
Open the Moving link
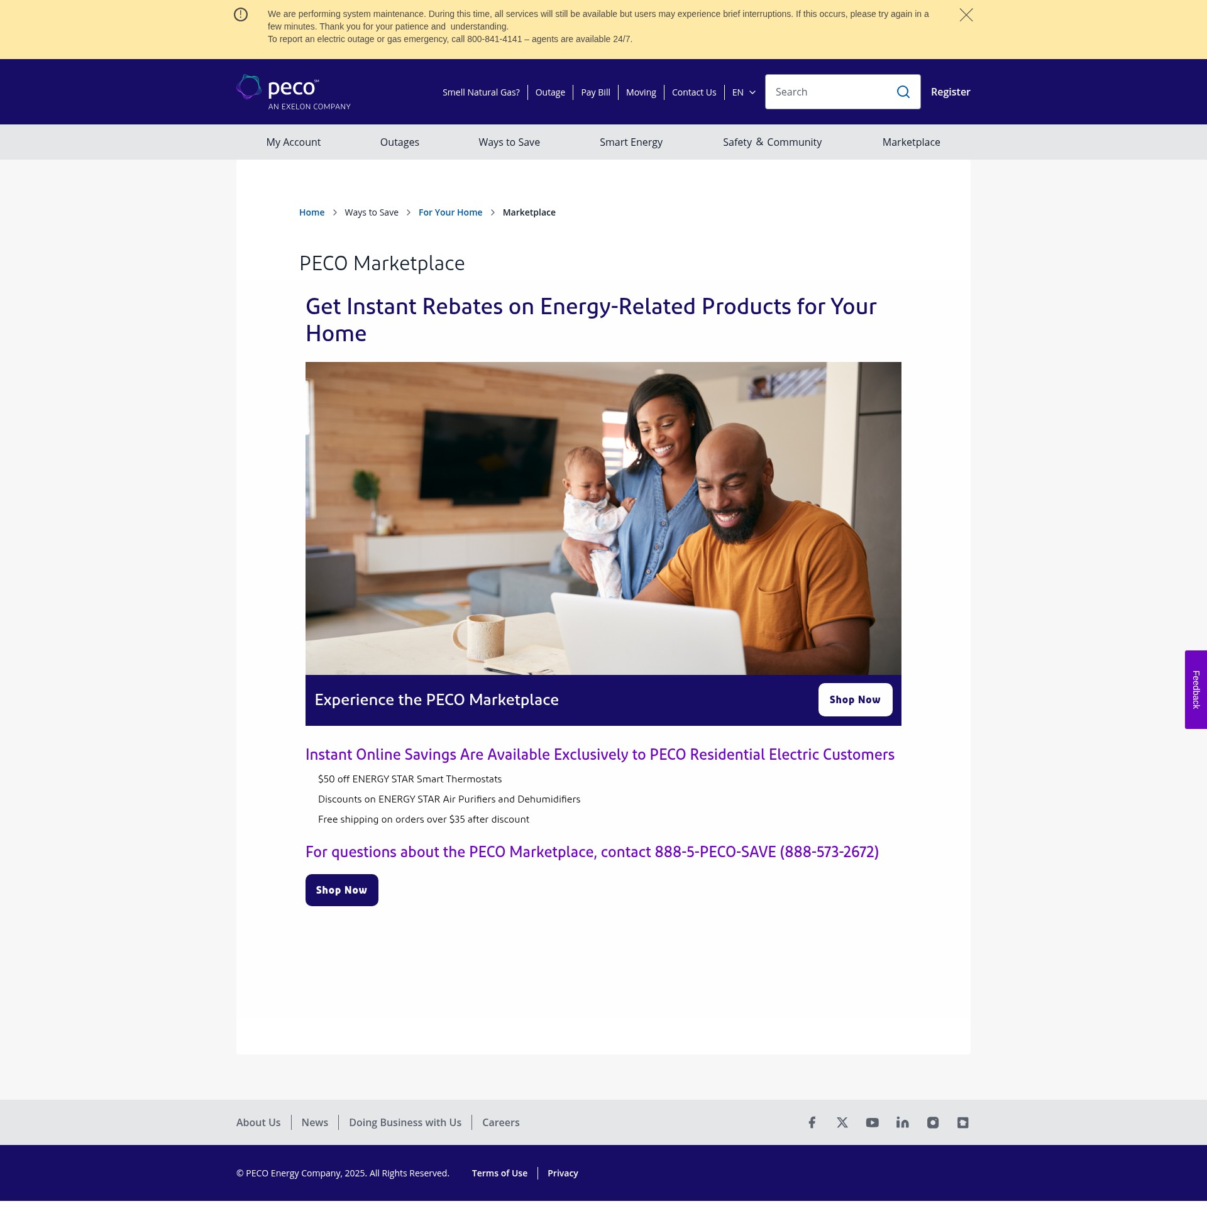click(x=641, y=92)
